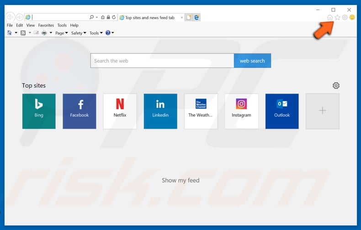Click the compatibility view icon beside lock

pyautogui.click(x=103, y=17)
